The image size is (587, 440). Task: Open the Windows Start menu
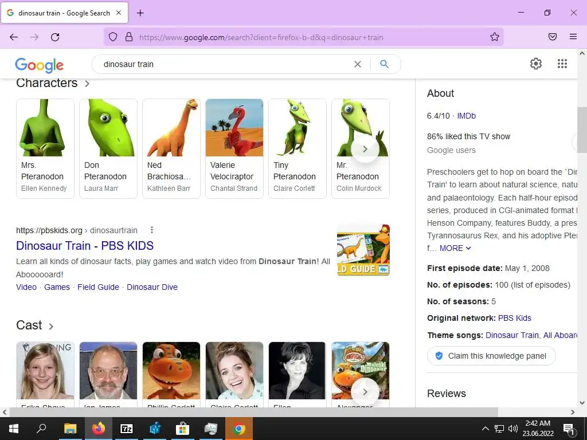click(14, 429)
